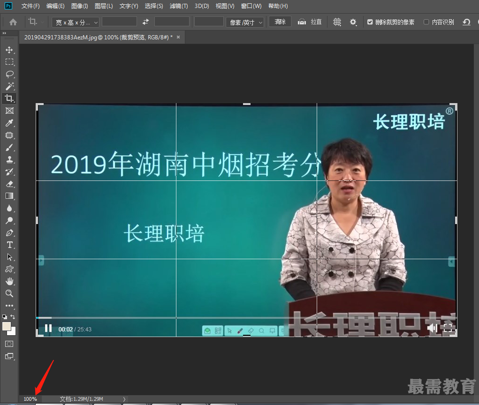This screenshot has width=479, height=405.
Task: Select the Magic Wand tool
Action: tap(9, 86)
